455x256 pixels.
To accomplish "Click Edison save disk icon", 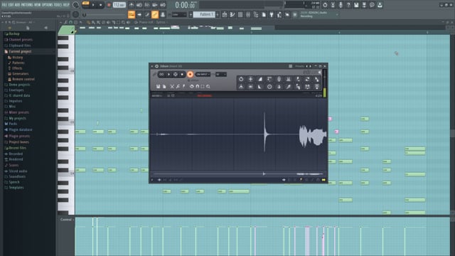I will click(x=158, y=87).
